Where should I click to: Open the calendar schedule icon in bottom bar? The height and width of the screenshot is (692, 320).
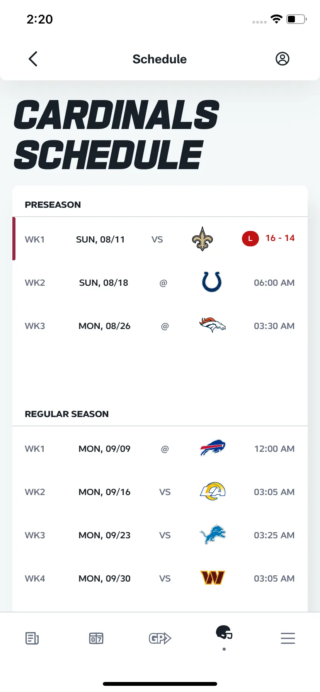click(x=96, y=638)
